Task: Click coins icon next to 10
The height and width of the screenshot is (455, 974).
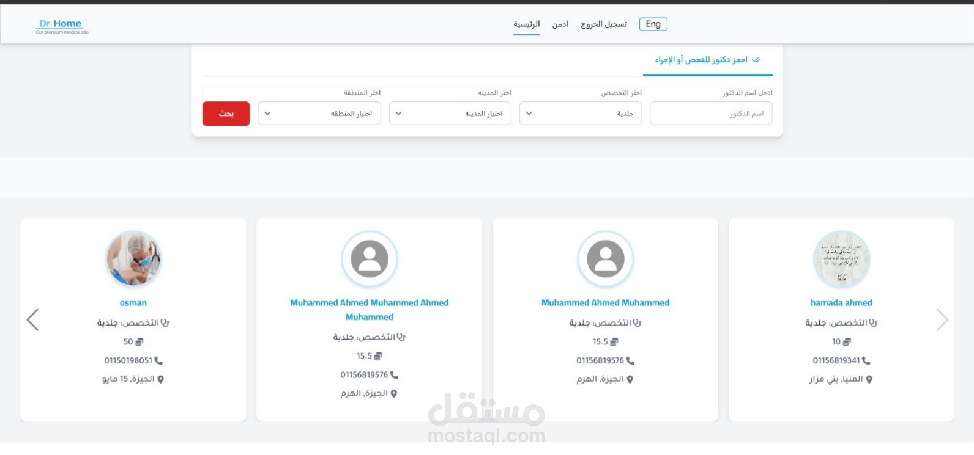Action: click(x=847, y=342)
